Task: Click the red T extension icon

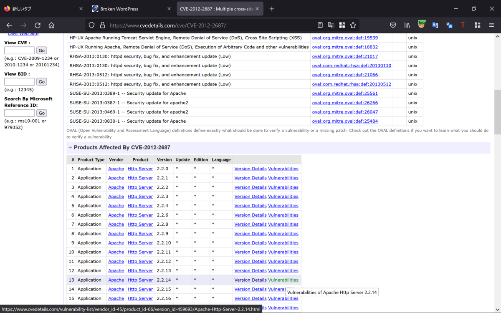Action: click(463, 25)
